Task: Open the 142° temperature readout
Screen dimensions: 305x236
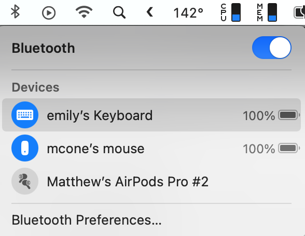Action: 188,13
